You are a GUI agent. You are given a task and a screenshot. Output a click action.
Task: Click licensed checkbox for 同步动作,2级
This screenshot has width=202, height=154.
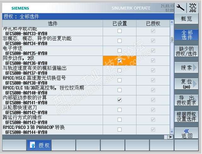click(x=153, y=60)
